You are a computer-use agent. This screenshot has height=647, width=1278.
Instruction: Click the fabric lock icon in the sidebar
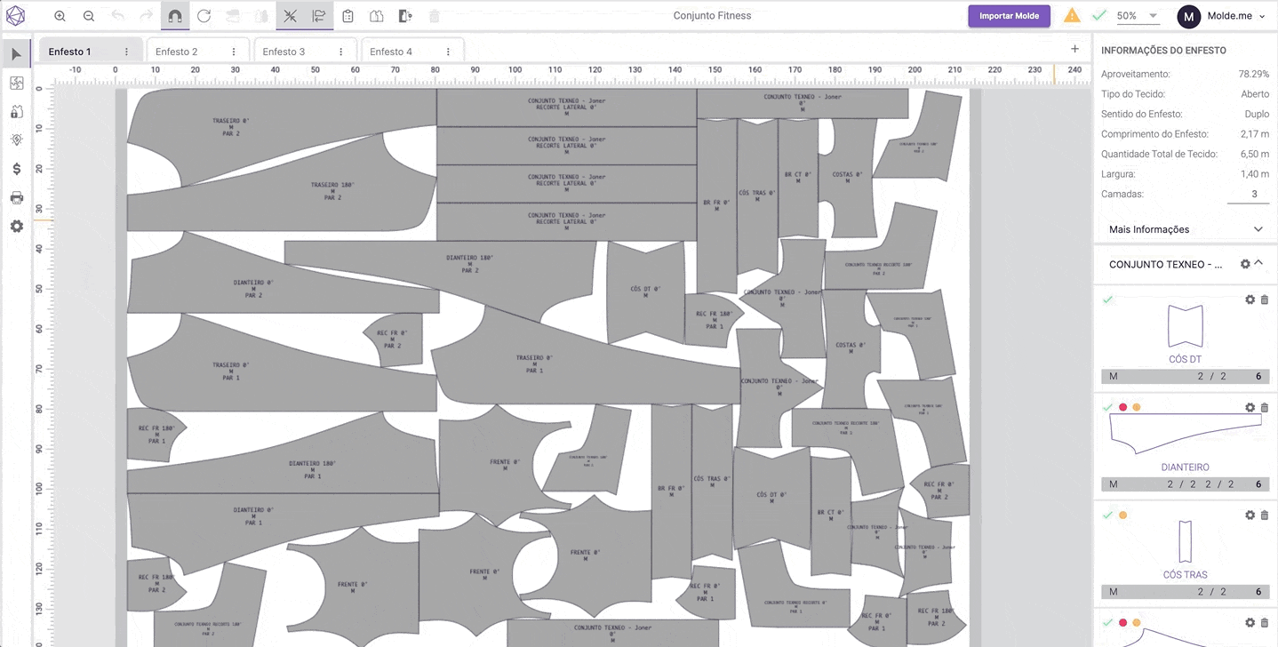[16, 112]
